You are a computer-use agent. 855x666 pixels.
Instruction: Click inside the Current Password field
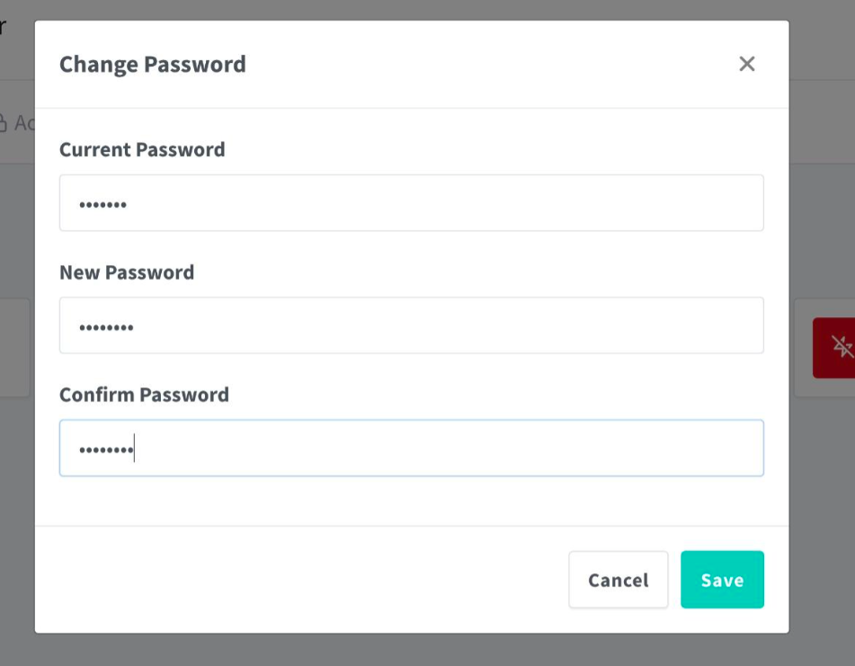point(411,203)
